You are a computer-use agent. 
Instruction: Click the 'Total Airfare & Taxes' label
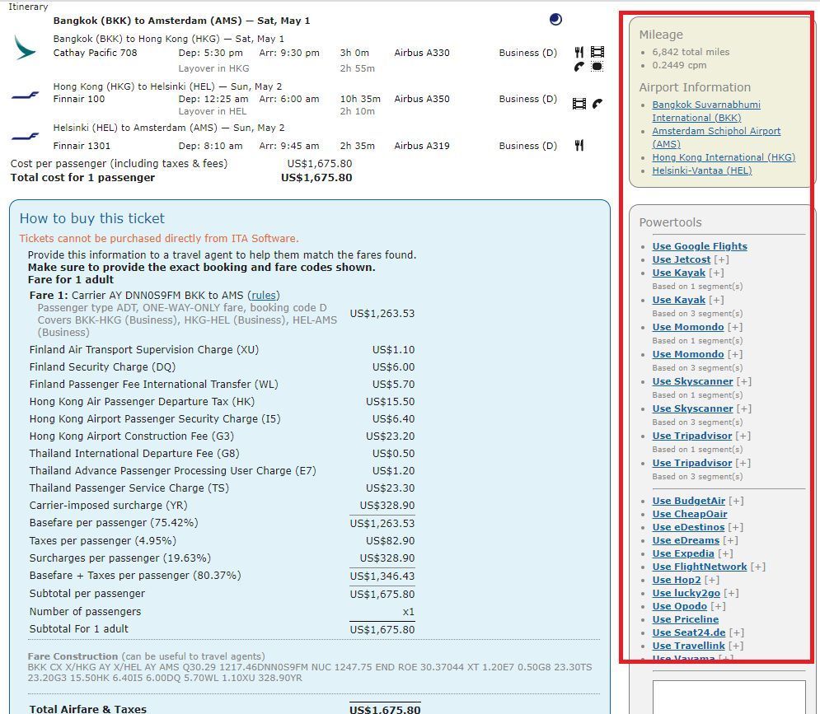[x=88, y=709]
